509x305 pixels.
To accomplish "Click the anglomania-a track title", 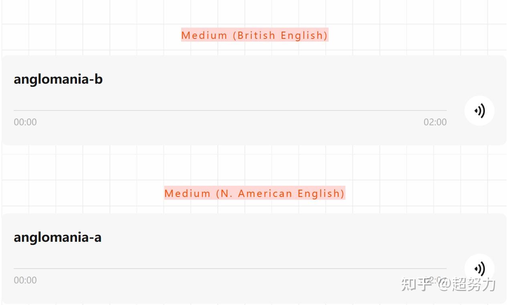I will [x=57, y=237].
